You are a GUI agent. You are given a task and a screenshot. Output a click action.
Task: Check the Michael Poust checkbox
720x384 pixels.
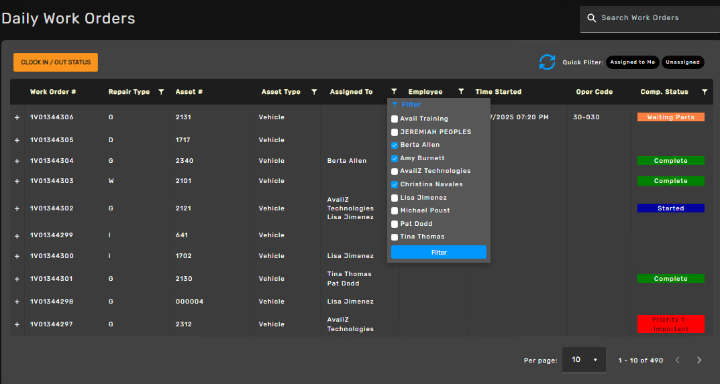click(395, 210)
